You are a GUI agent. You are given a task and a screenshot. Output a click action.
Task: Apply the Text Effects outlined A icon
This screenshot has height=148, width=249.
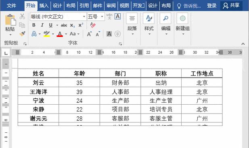point(34,34)
